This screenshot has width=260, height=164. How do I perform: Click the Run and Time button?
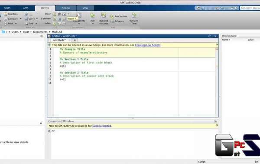pos(134,19)
